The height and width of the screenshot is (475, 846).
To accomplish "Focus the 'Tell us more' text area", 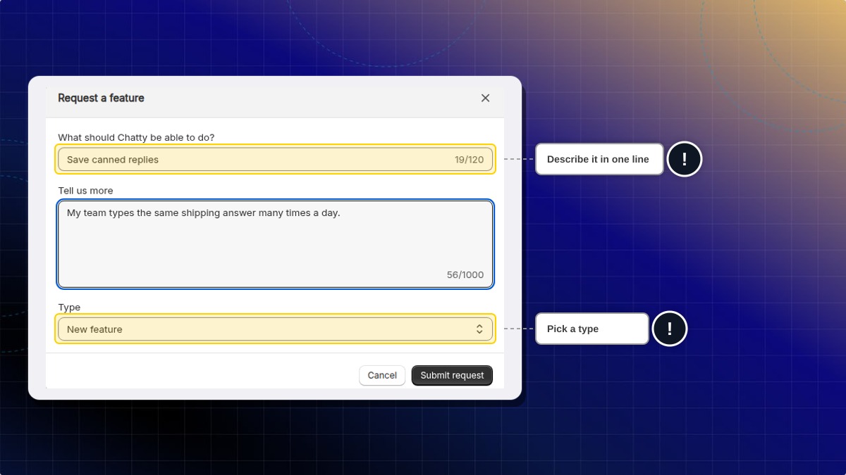I will (275, 244).
